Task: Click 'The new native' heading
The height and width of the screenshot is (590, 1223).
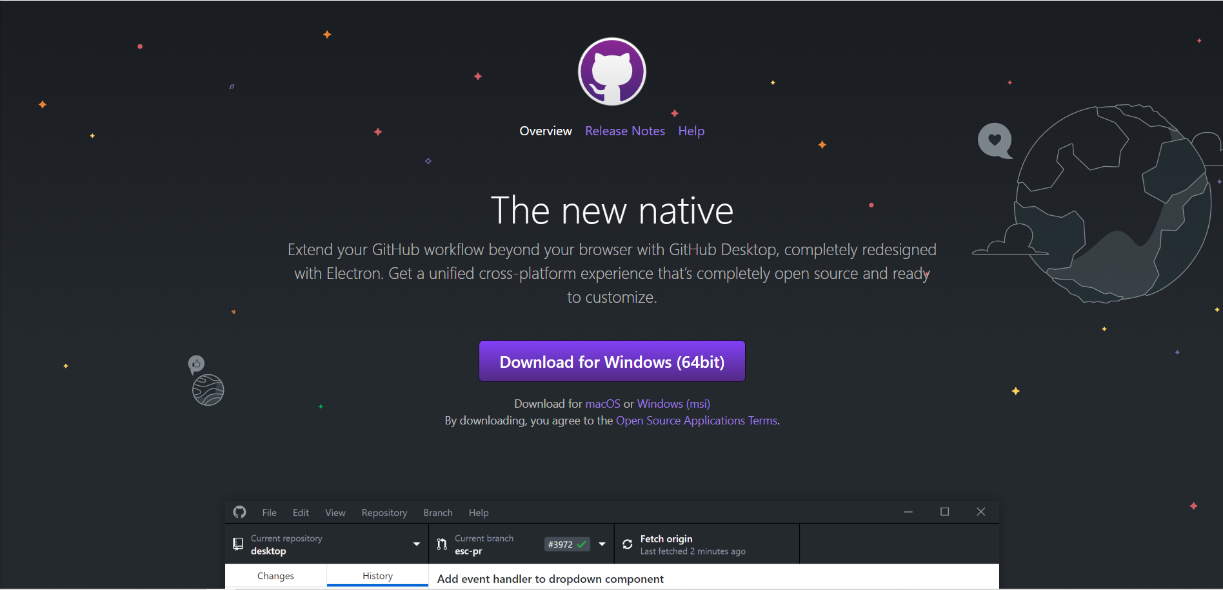Action: pos(611,210)
